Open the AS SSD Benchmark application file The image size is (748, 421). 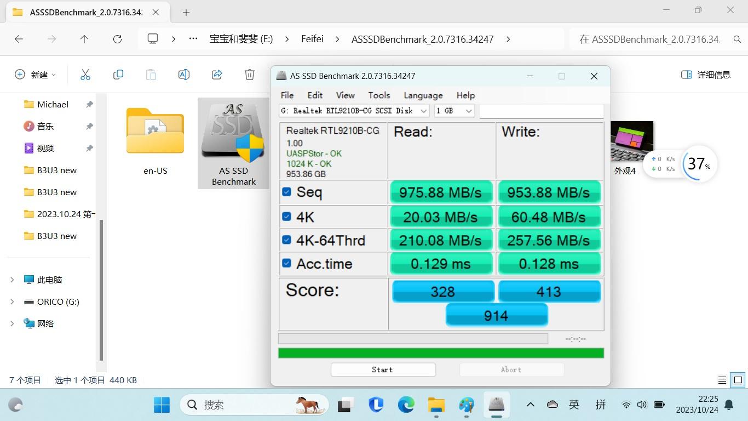[233, 144]
